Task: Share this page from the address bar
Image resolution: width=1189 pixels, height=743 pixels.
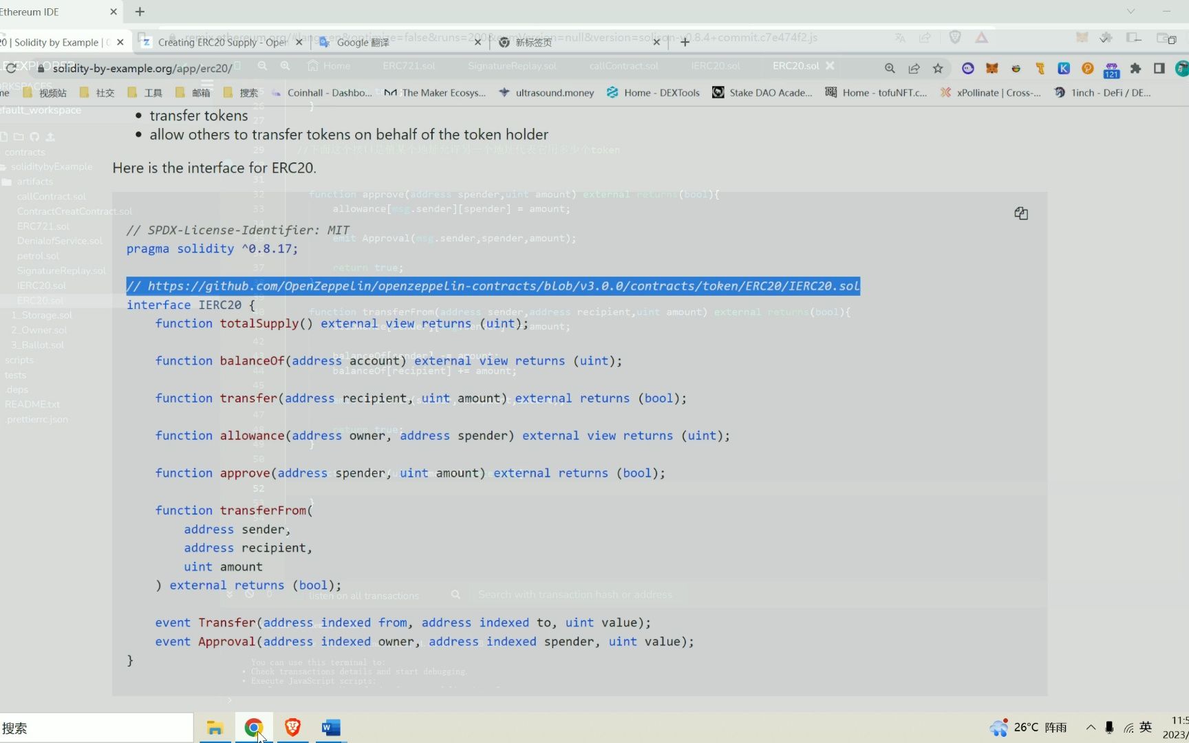Action: 914,68
